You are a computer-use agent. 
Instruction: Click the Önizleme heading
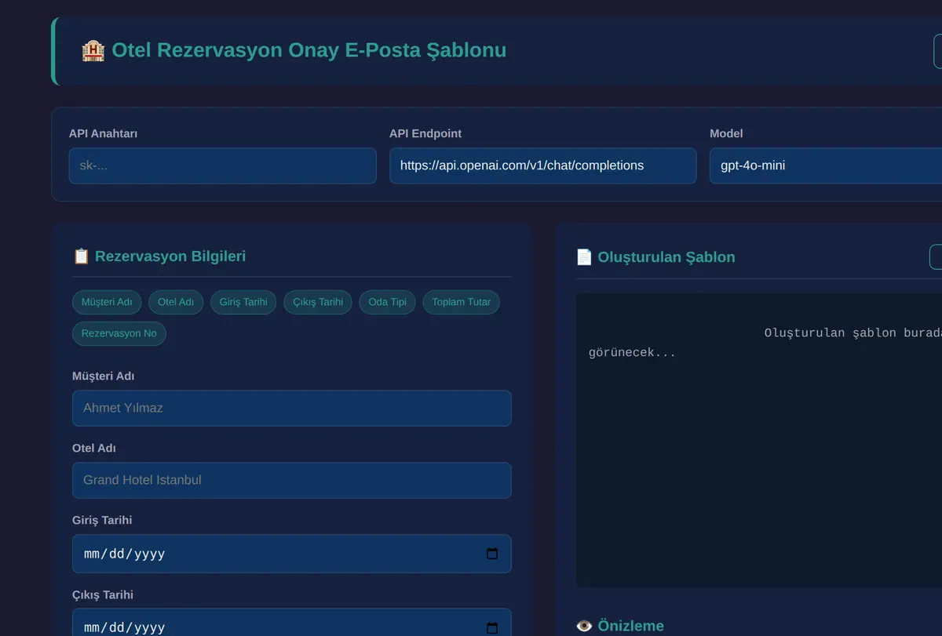pos(631,626)
